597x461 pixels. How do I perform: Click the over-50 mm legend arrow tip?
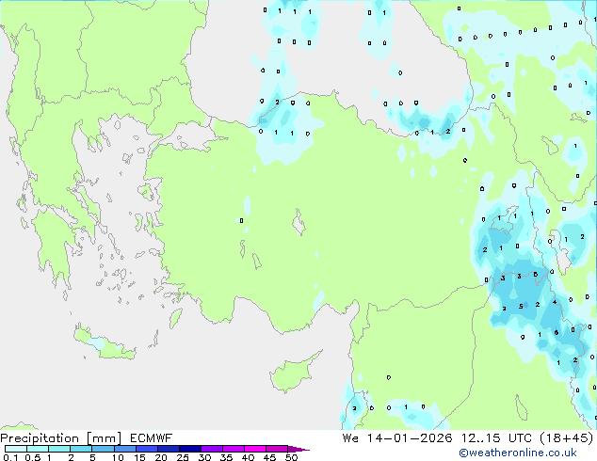coord(298,449)
